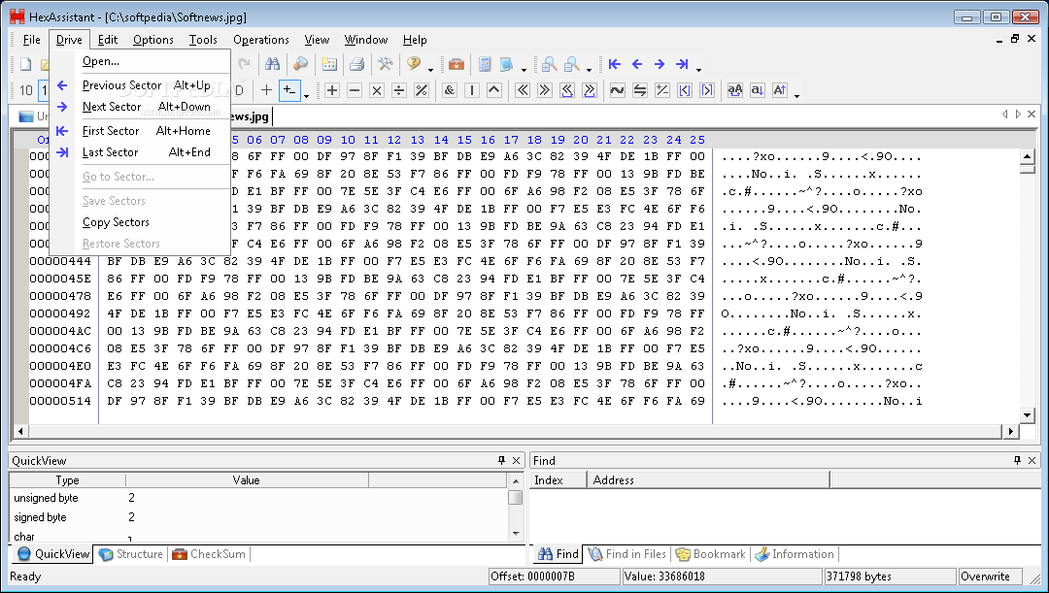Click the Shift Left icon
This screenshot has width=1049, height=593.
pyautogui.click(x=523, y=90)
